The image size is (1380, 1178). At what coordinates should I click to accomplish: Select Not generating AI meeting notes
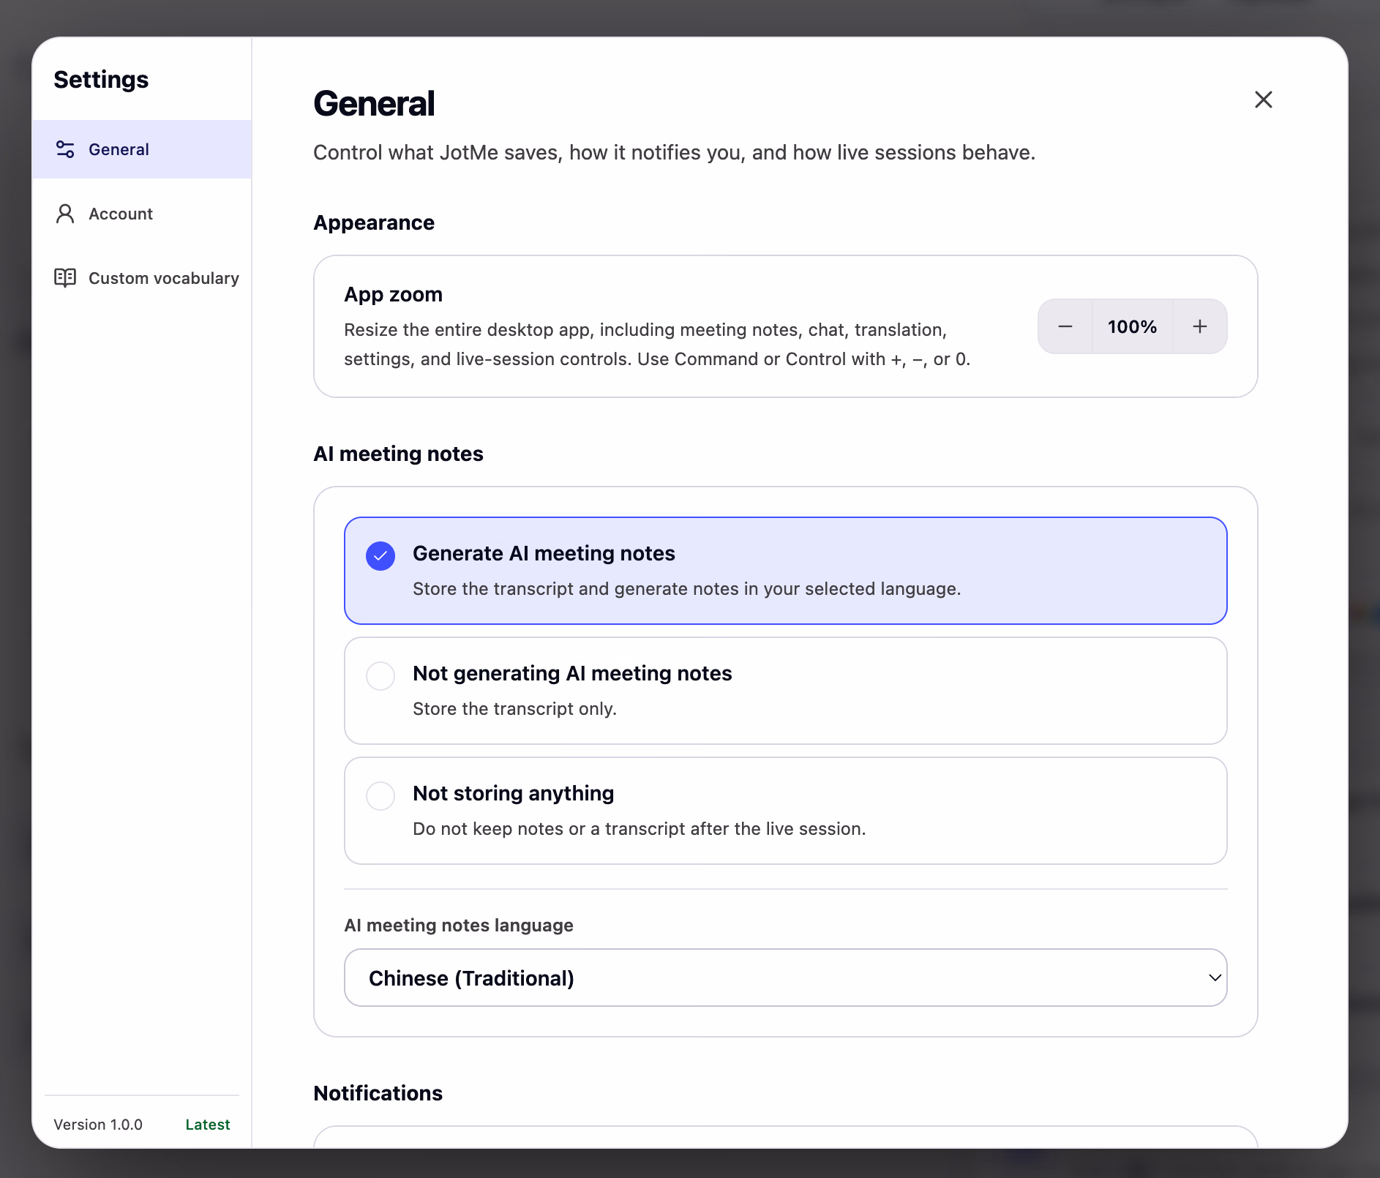click(786, 691)
